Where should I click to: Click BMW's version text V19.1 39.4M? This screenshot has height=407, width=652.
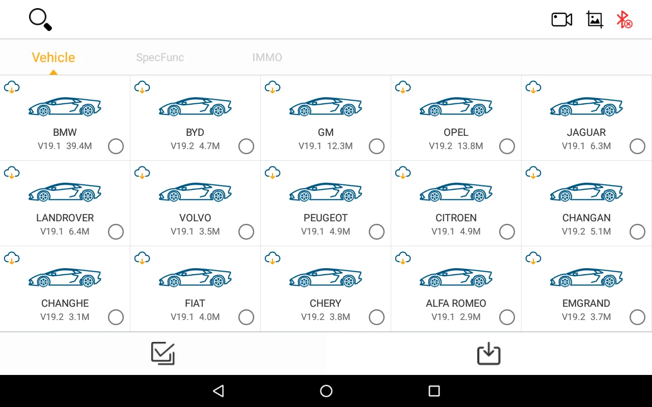click(x=65, y=146)
